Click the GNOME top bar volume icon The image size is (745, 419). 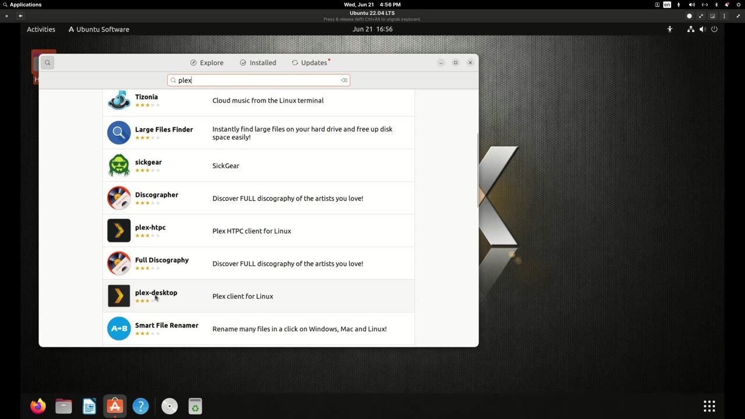pos(702,29)
